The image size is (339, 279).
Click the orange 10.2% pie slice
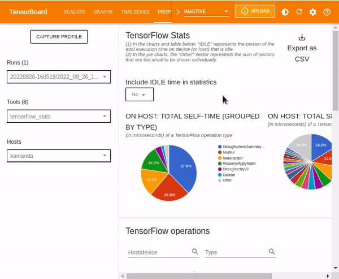click(x=151, y=180)
